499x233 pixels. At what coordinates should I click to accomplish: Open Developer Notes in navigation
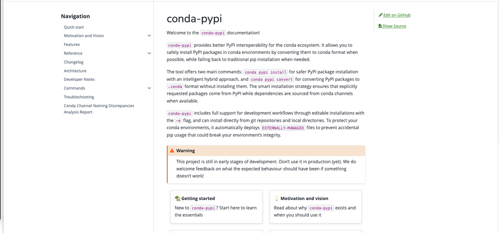coord(79,79)
